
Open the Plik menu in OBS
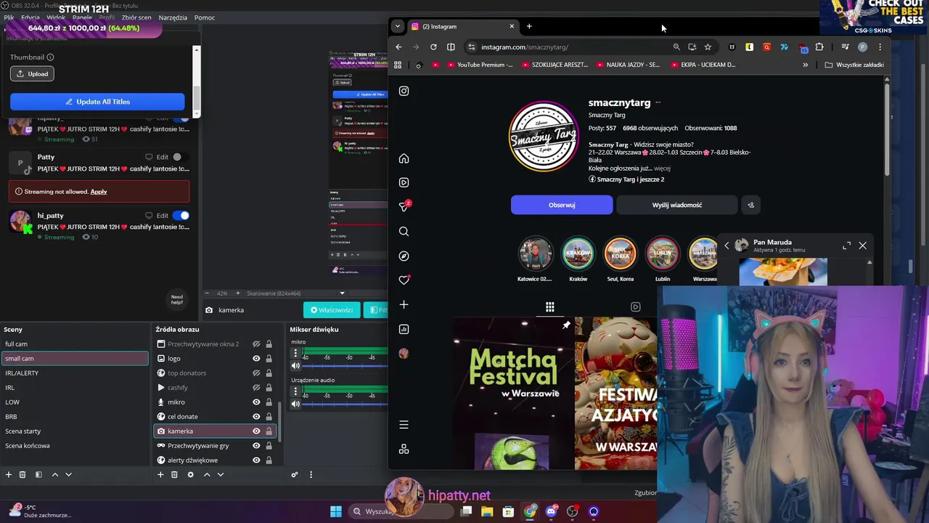tap(9, 17)
